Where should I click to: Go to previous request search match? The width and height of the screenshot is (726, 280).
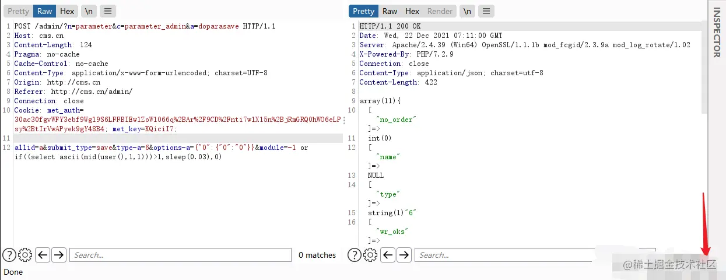(x=42, y=255)
